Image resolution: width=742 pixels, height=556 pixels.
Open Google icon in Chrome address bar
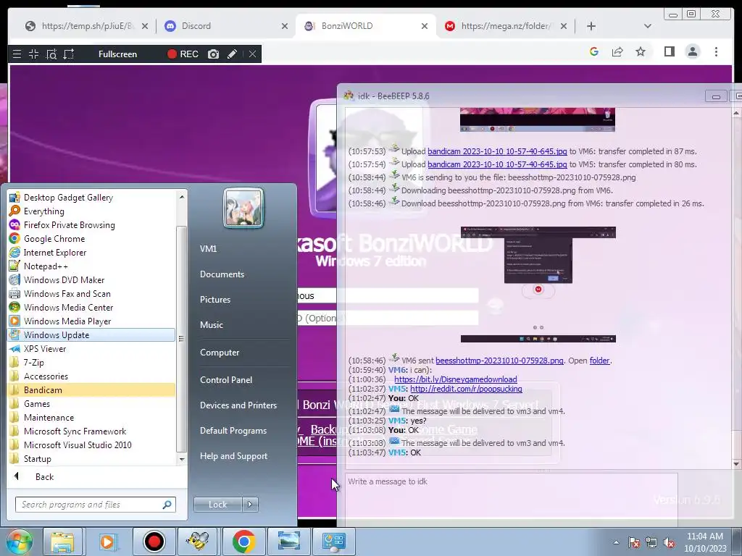coord(594,51)
